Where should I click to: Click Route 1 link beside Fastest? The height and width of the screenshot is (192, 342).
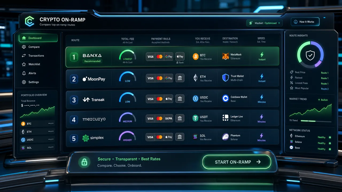(x=325, y=78)
